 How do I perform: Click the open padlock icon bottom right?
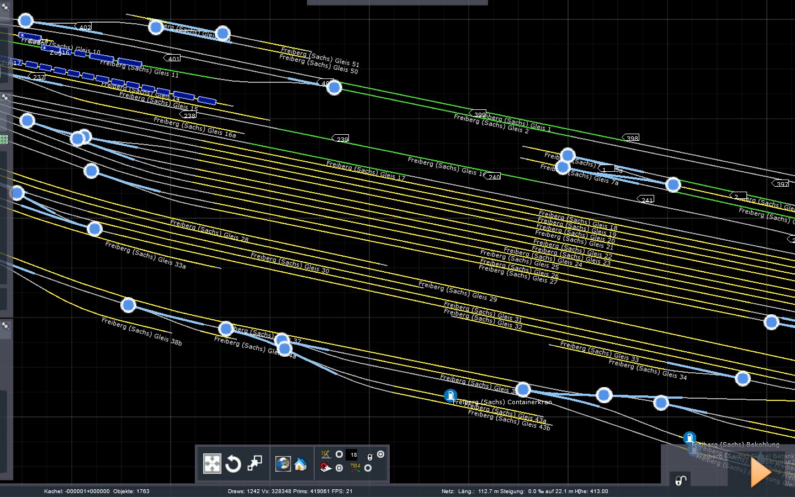pyautogui.click(x=681, y=480)
